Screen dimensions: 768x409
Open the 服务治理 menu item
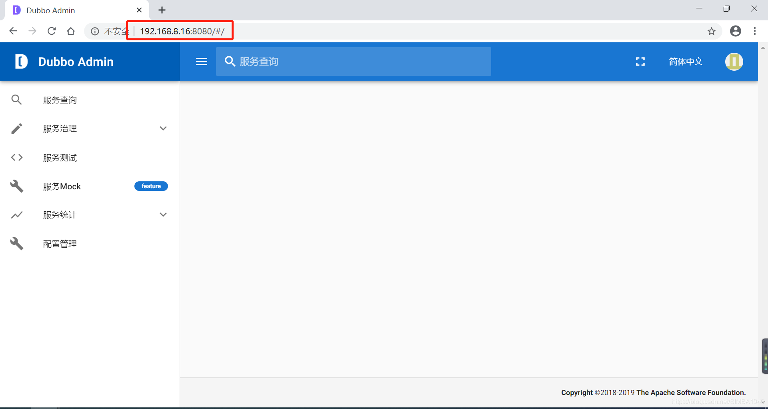coord(90,129)
